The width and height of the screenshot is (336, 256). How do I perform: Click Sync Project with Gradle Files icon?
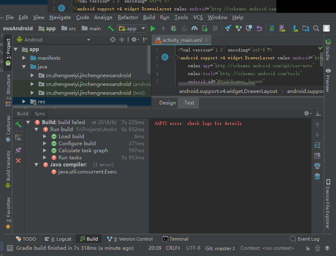pyautogui.click(x=272, y=28)
